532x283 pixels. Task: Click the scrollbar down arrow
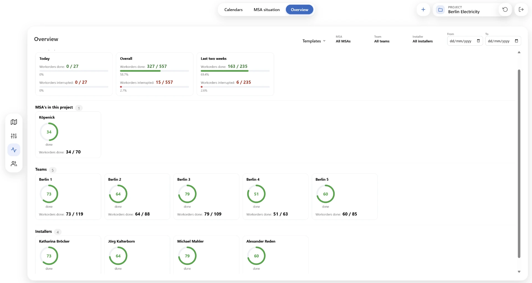point(519,272)
